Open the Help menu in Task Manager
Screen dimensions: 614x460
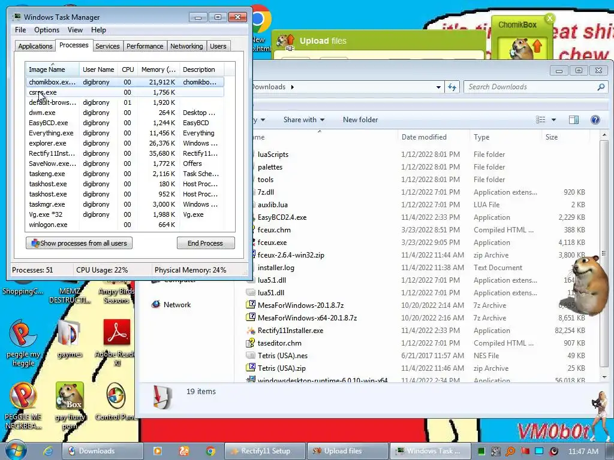tap(98, 30)
